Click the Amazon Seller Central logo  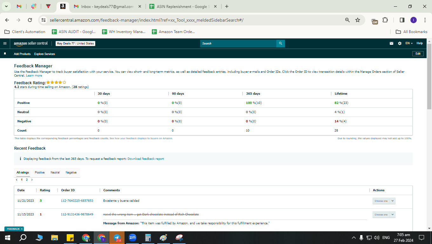(x=30, y=43)
